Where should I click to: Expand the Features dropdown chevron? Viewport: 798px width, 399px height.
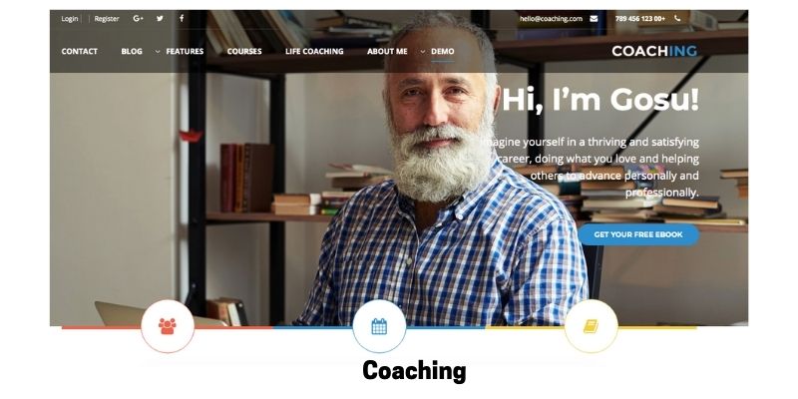click(x=158, y=52)
